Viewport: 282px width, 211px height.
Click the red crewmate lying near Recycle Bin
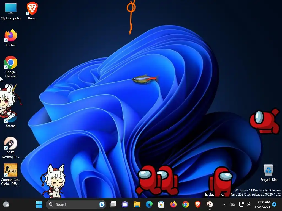pyautogui.click(x=265, y=121)
